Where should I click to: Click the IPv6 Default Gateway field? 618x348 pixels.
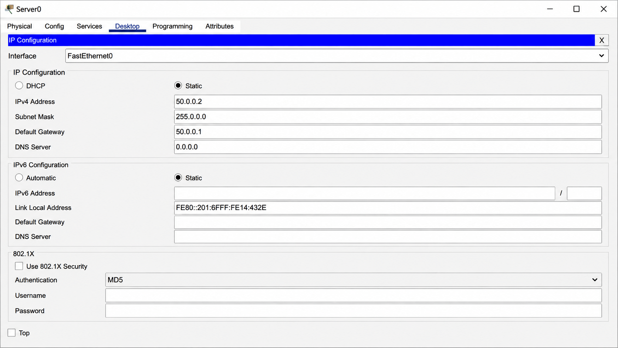[x=388, y=222]
